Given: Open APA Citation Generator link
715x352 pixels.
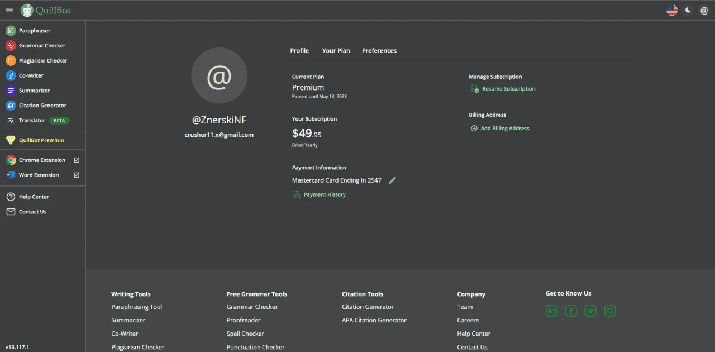Looking at the screenshot, I should pos(374,320).
